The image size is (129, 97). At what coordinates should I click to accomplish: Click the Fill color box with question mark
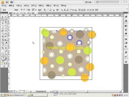(3, 58)
